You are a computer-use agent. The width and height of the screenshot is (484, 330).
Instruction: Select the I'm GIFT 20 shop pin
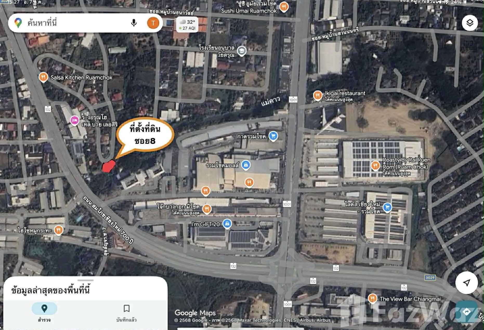(227, 224)
